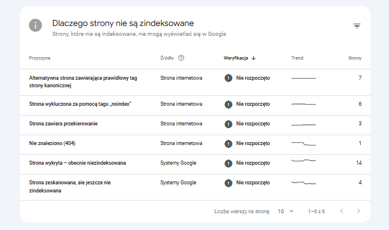Click trend sparkline in noindex row
This screenshot has width=389, height=230.
click(x=304, y=104)
